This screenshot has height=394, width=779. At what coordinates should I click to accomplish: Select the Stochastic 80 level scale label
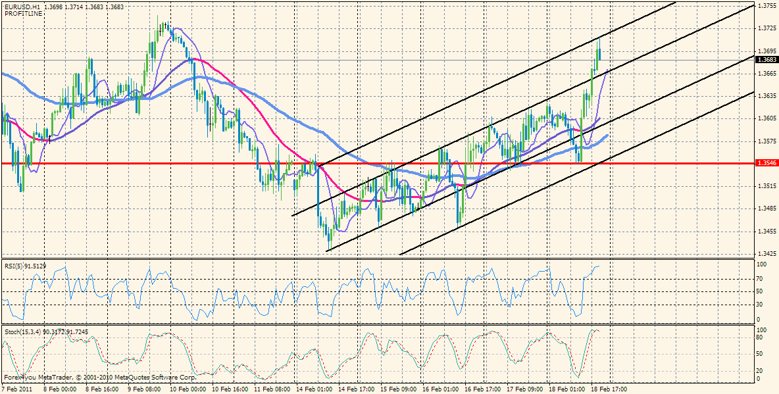(760, 338)
